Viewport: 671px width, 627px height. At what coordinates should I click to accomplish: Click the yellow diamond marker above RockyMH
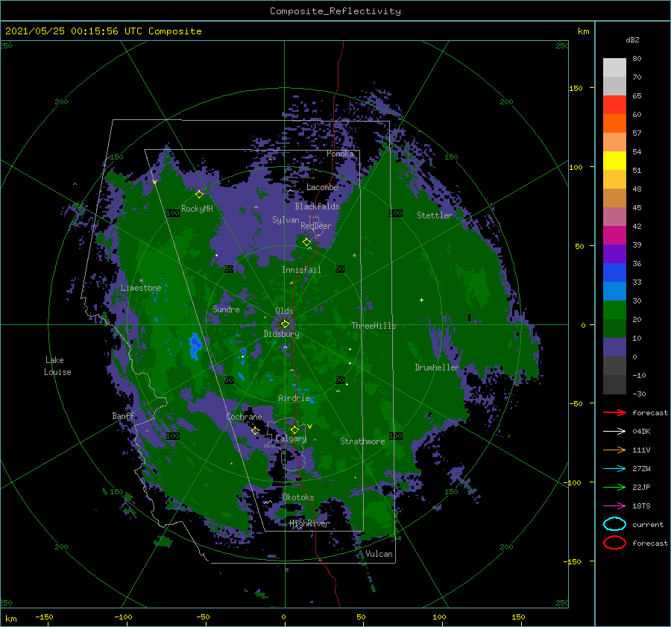199,195
